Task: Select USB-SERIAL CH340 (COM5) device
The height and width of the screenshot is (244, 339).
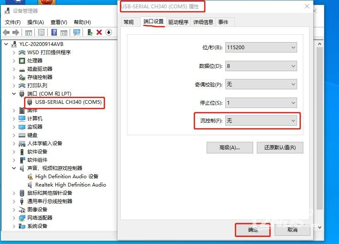Action: click(x=68, y=102)
